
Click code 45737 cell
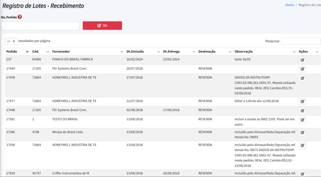pos(36,173)
